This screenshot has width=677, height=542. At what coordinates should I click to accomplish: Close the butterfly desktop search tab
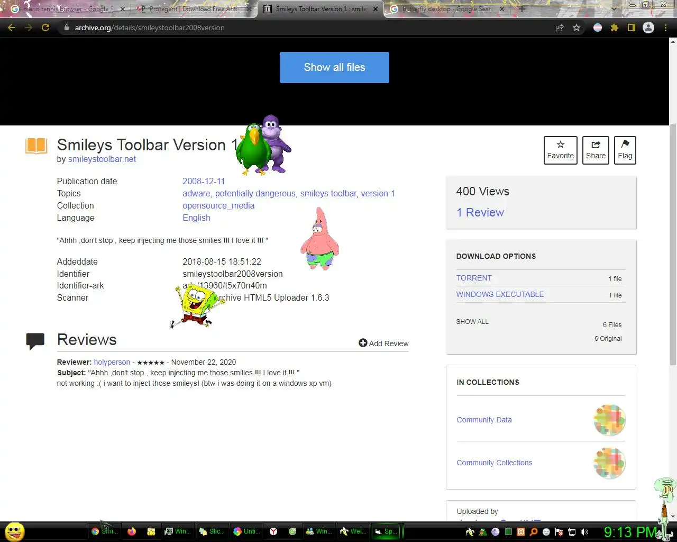click(502, 9)
